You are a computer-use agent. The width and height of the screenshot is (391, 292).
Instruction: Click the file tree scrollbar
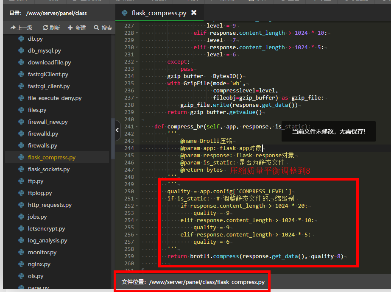[113, 139]
